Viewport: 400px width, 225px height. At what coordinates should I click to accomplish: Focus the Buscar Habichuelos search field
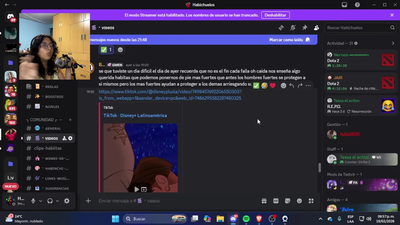361,28
